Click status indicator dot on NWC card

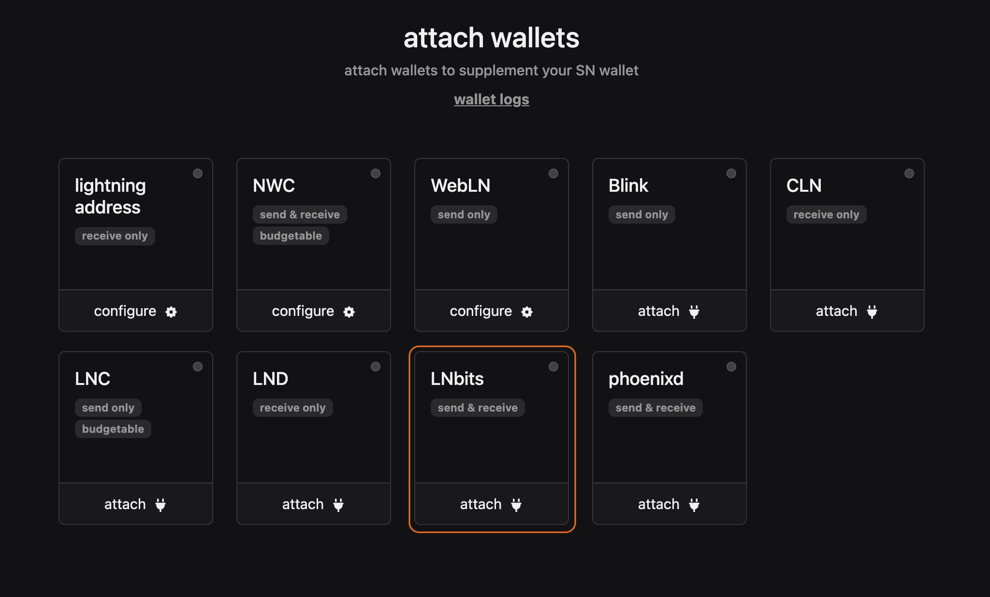point(376,173)
